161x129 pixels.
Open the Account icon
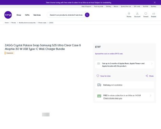pos(137,14)
